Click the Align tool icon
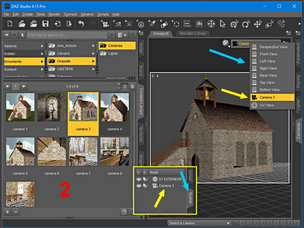Image resolution: width=304 pixels, height=228 pixels. [187, 24]
